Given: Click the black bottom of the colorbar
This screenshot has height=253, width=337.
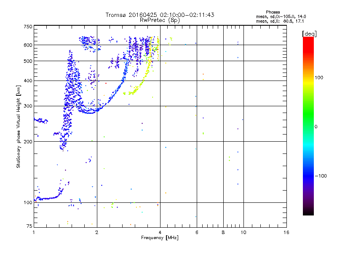Looking at the screenshot, I should click(308, 212).
